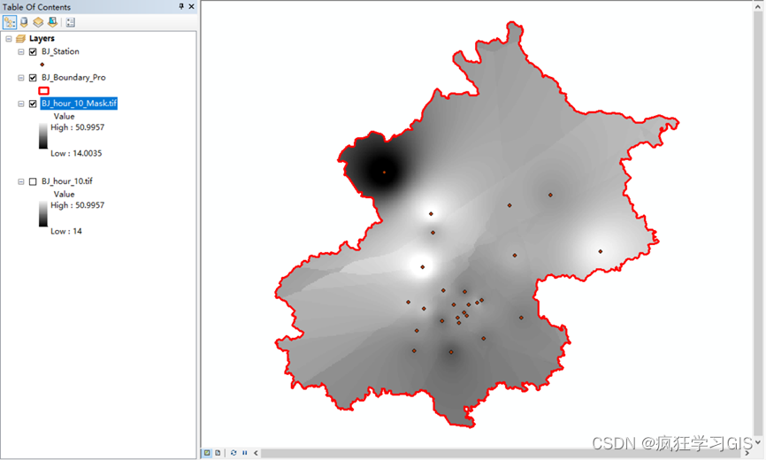The width and height of the screenshot is (766, 460).
Task: Refresh the map display
Action: [x=234, y=453]
